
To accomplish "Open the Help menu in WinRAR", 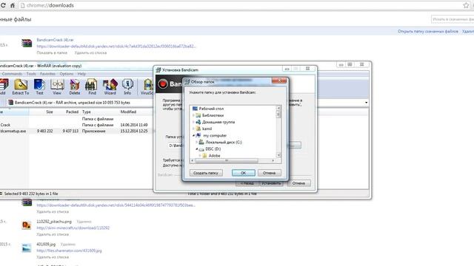I will [x=81, y=74].
